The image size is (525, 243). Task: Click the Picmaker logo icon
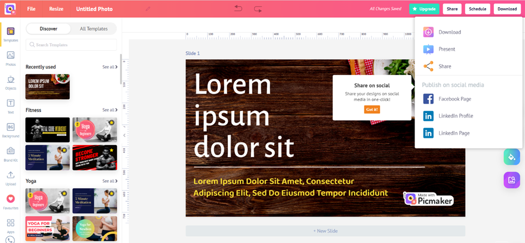point(10,9)
